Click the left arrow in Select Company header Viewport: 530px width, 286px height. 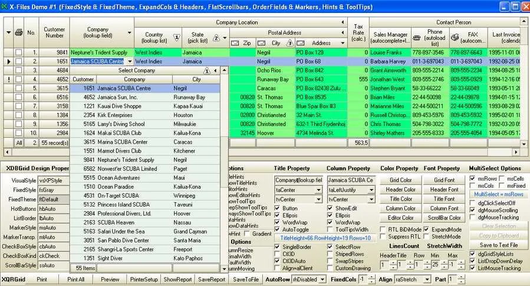point(215,71)
